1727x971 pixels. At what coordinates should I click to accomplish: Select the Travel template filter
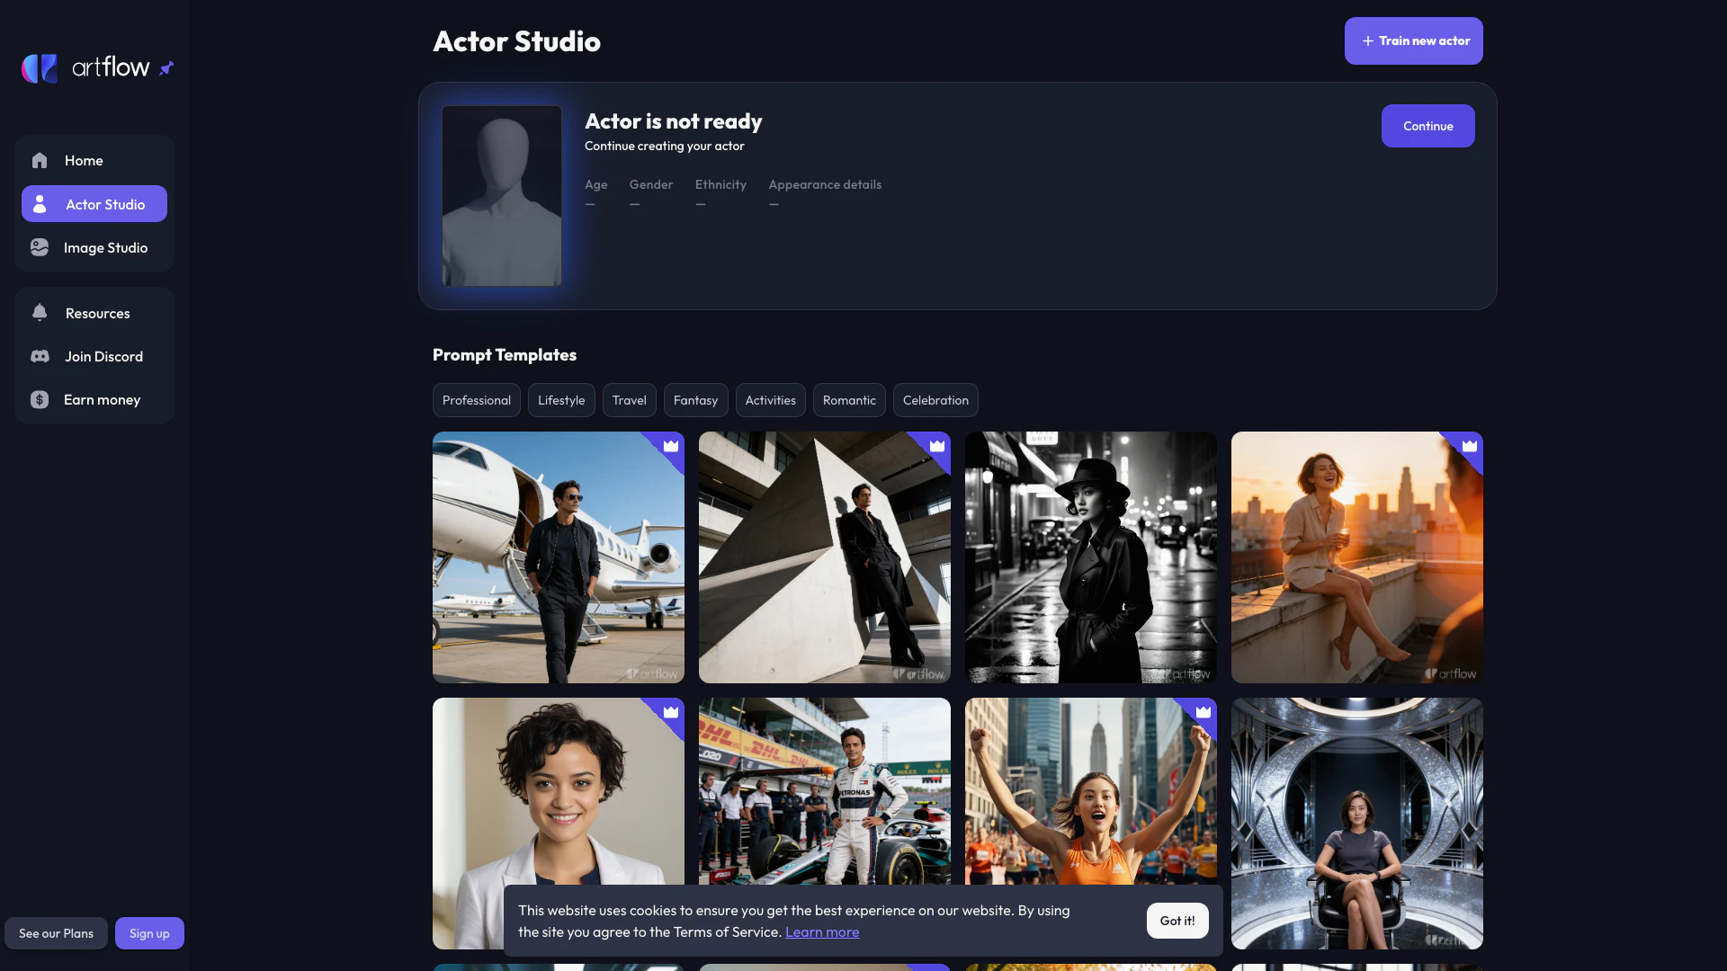[629, 401]
